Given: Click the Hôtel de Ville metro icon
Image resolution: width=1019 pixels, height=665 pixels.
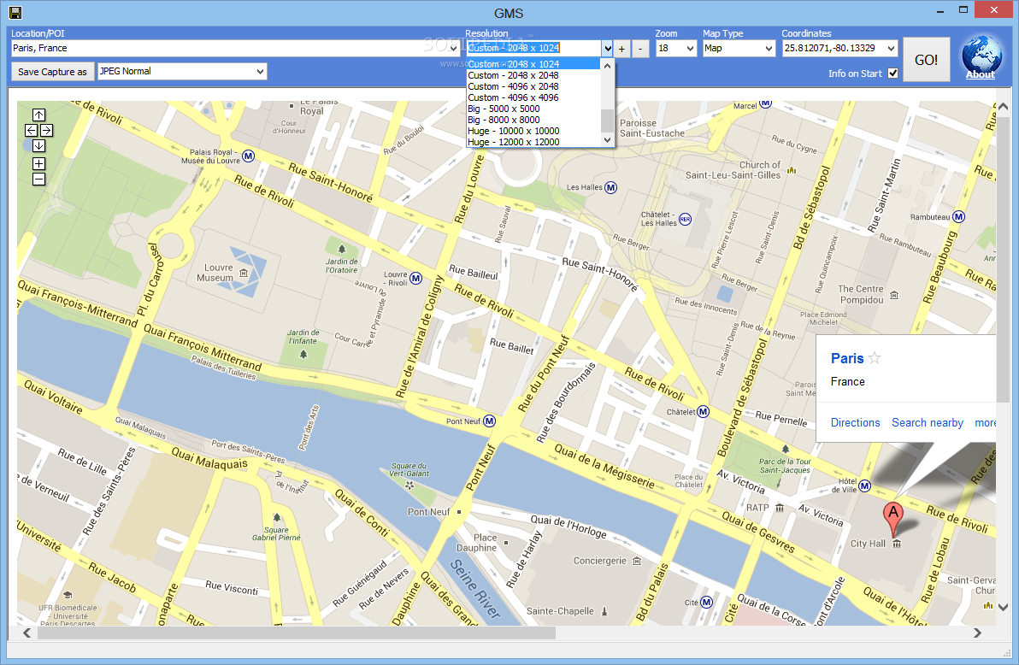Looking at the screenshot, I should tap(865, 486).
